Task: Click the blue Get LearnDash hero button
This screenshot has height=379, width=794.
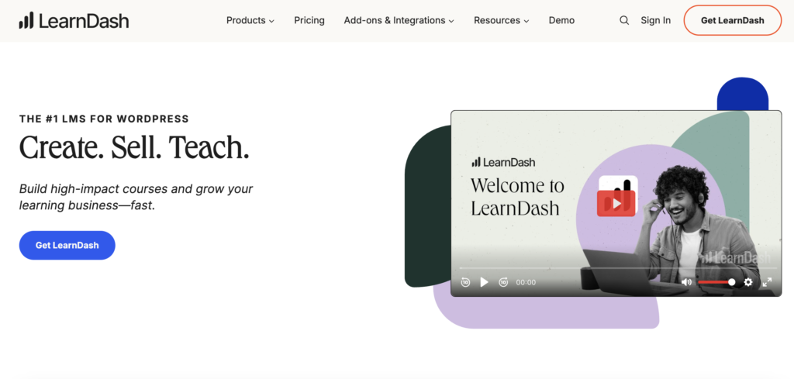Action: coord(67,246)
